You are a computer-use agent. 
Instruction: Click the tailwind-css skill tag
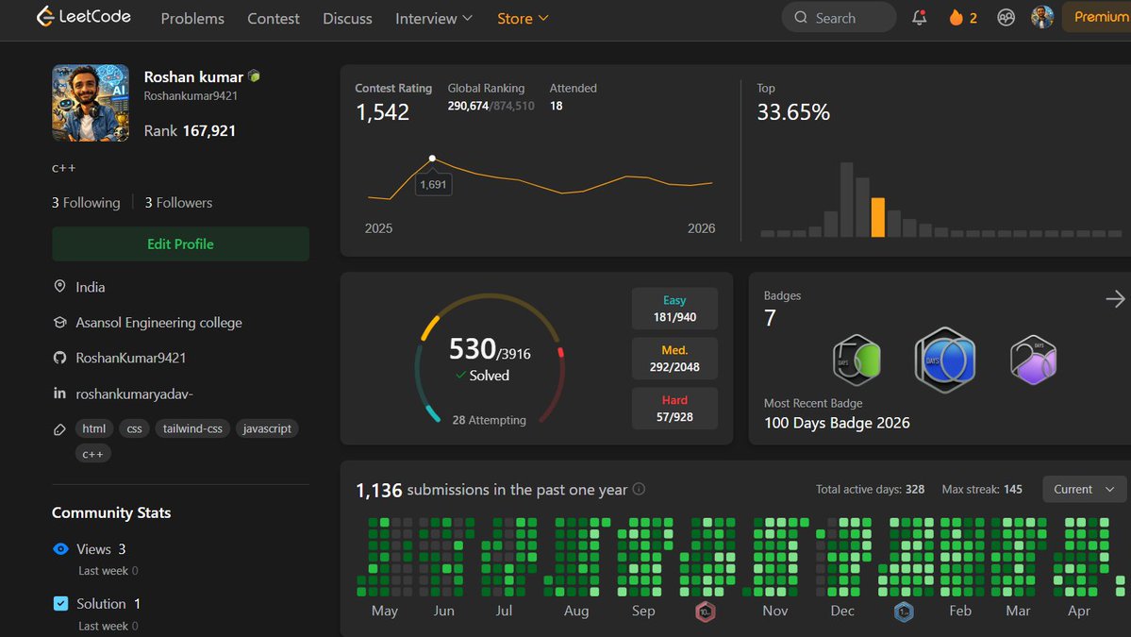192,428
